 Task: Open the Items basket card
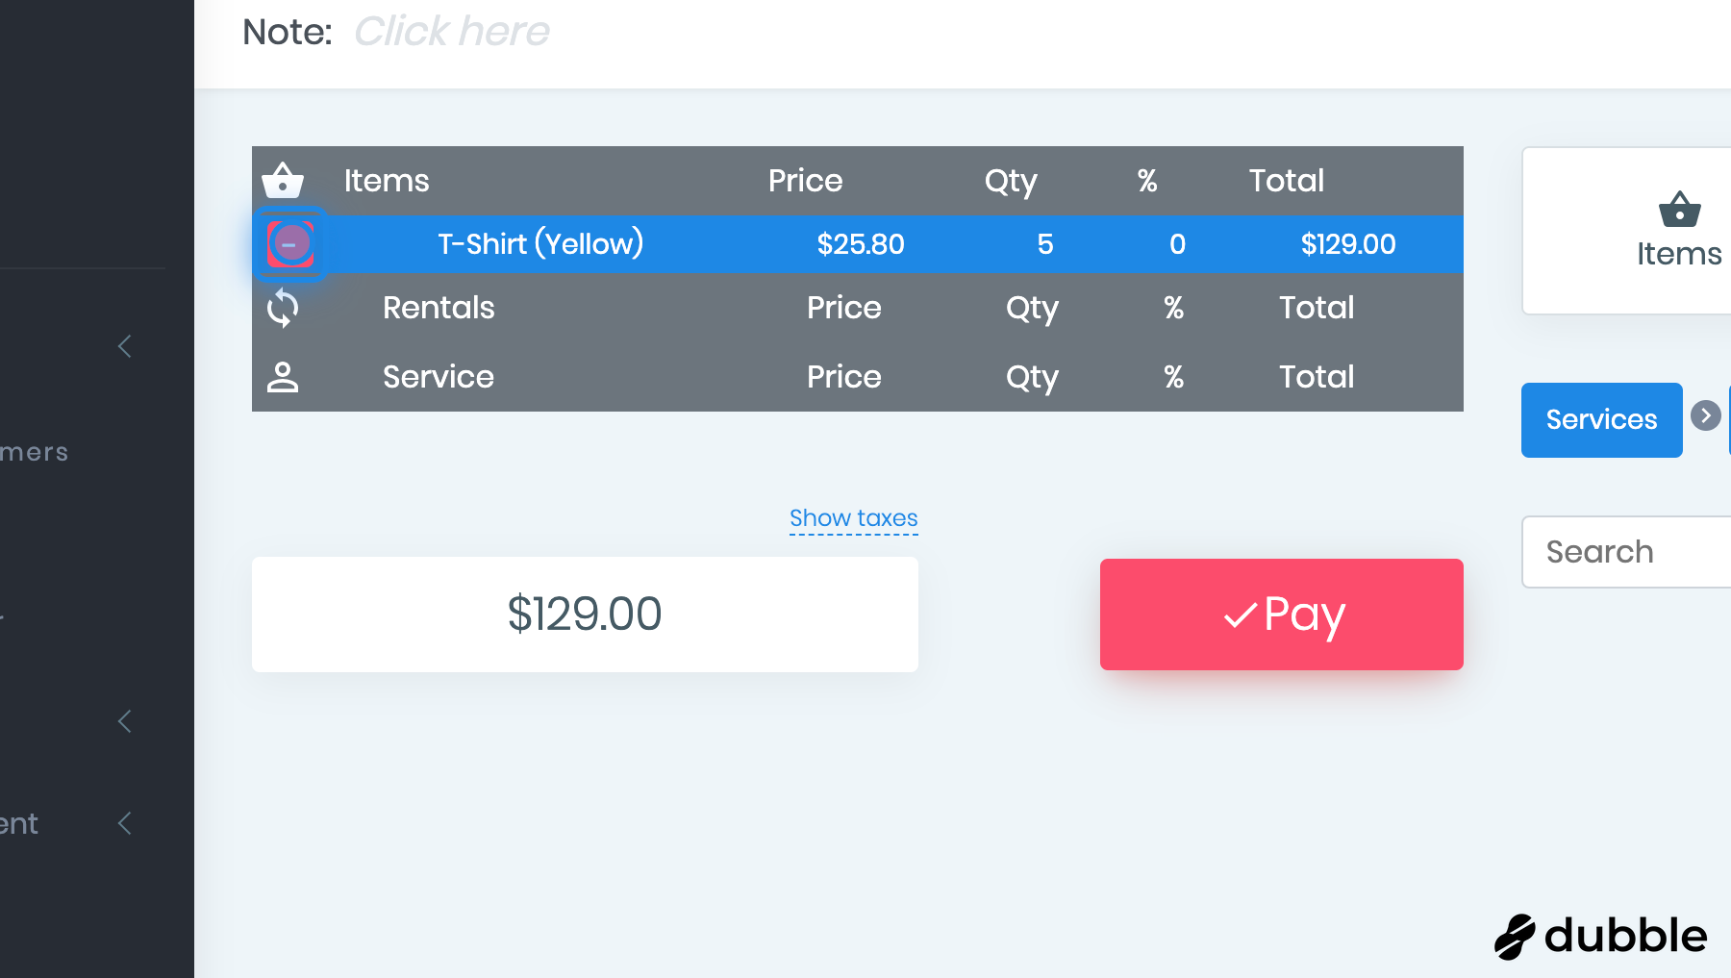click(1678, 231)
